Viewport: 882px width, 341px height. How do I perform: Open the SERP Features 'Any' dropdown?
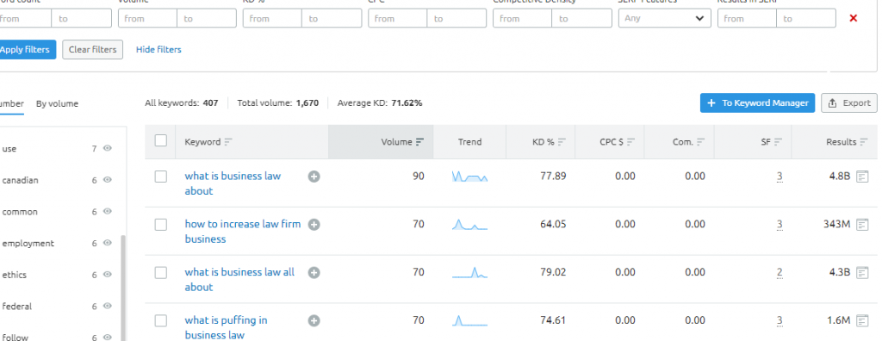point(664,18)
